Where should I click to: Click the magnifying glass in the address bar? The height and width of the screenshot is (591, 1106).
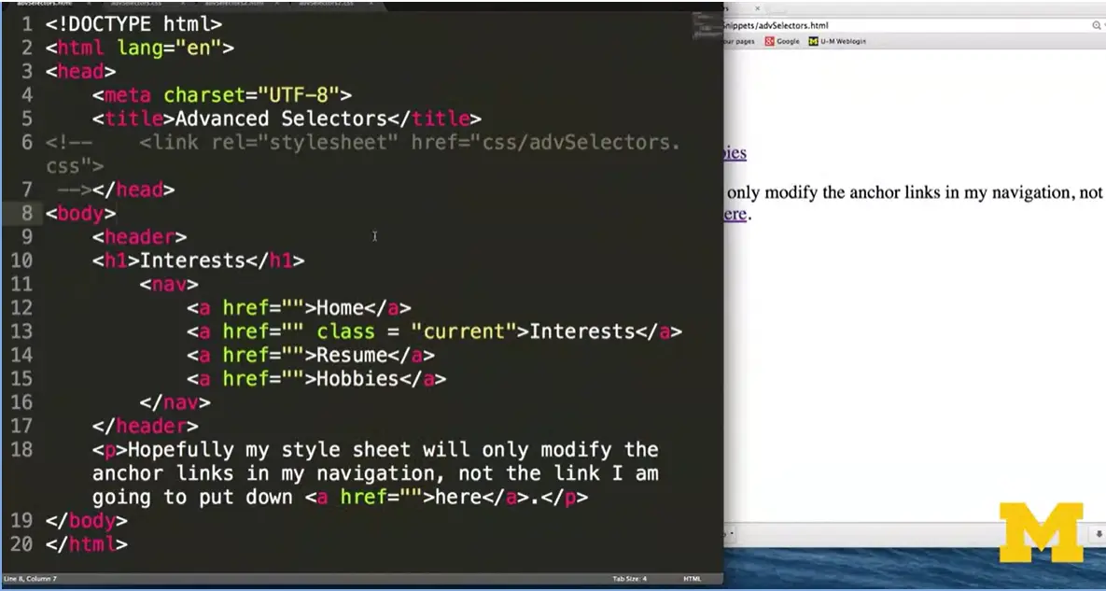1095,25
